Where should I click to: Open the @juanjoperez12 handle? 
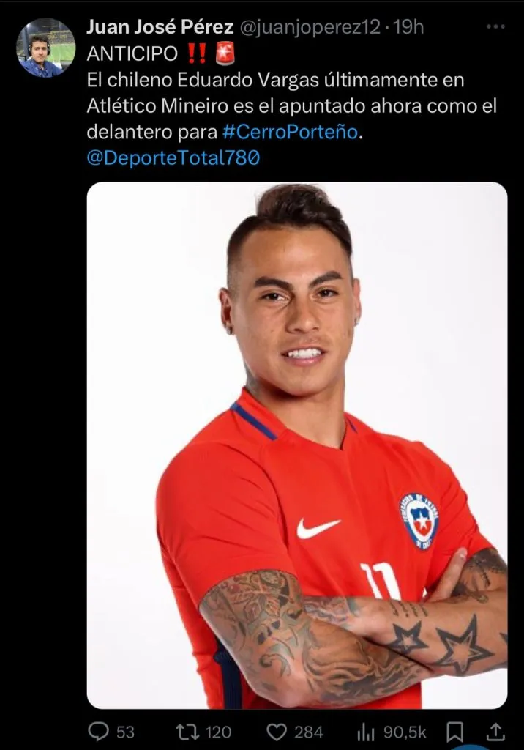tap(310, 27)
